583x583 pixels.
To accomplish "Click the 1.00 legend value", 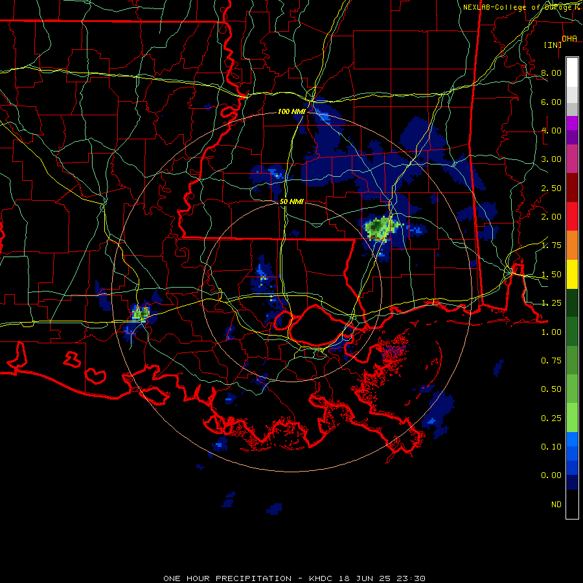I will (551, 332).
